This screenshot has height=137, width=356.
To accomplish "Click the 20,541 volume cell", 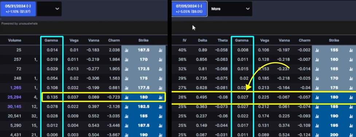I will point(14,116).
